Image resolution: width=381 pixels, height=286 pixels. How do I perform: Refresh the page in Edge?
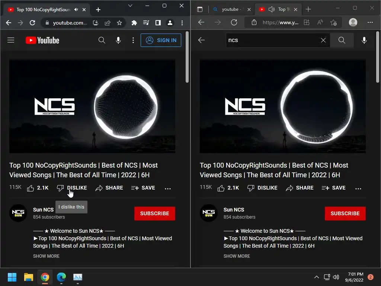click(234, 23)
